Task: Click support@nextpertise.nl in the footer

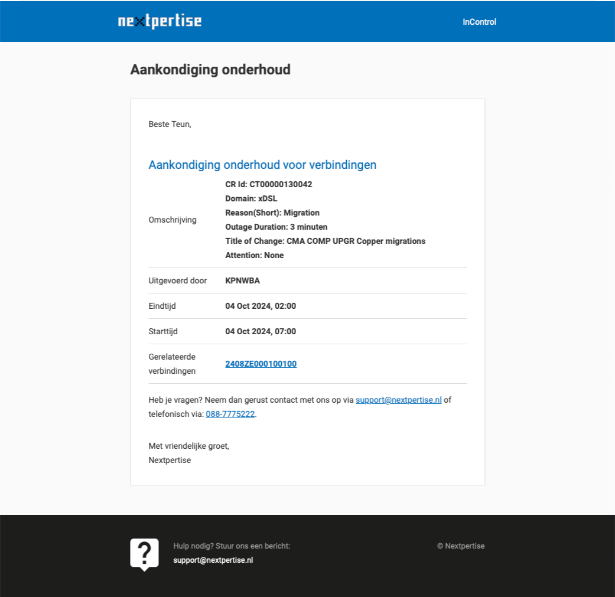Action: tap(213, 560)
